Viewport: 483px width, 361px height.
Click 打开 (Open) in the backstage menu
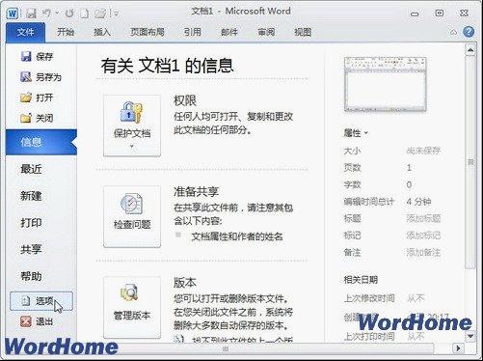pyautogui.click(x=37, y=97)
